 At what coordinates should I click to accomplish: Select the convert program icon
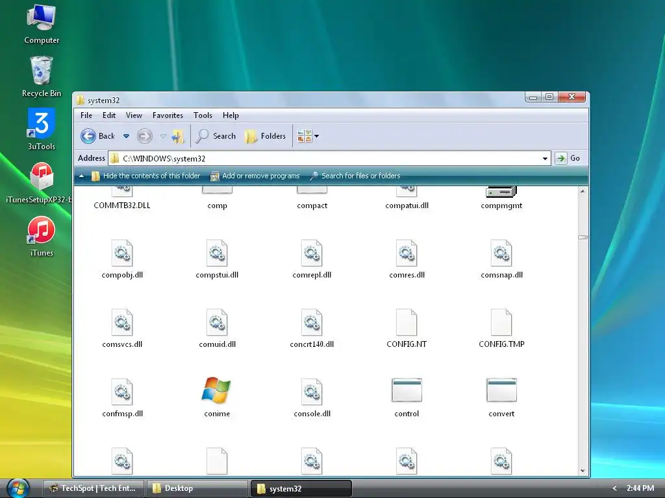501,390
